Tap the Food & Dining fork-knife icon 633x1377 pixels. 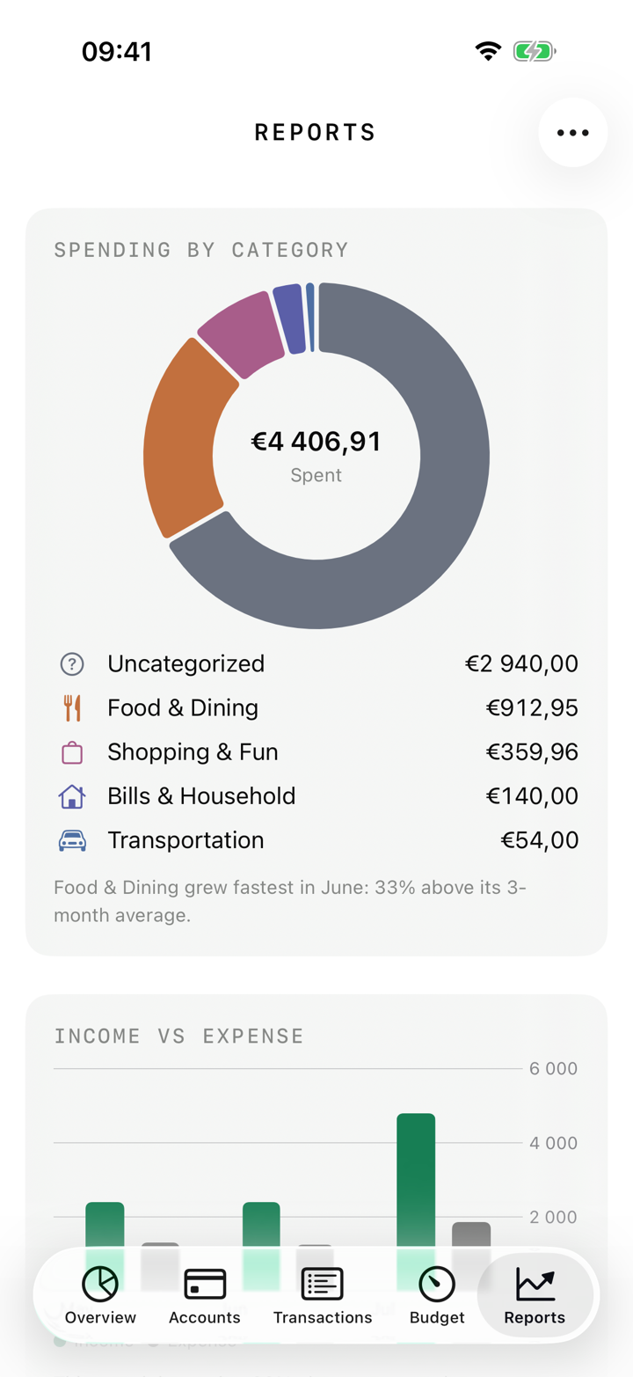click(72, 708)
